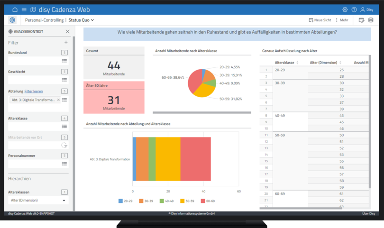The image size is (384, 228).
Task: Toggle the 40-49 legend entry
Action: [x=166, y=201]
